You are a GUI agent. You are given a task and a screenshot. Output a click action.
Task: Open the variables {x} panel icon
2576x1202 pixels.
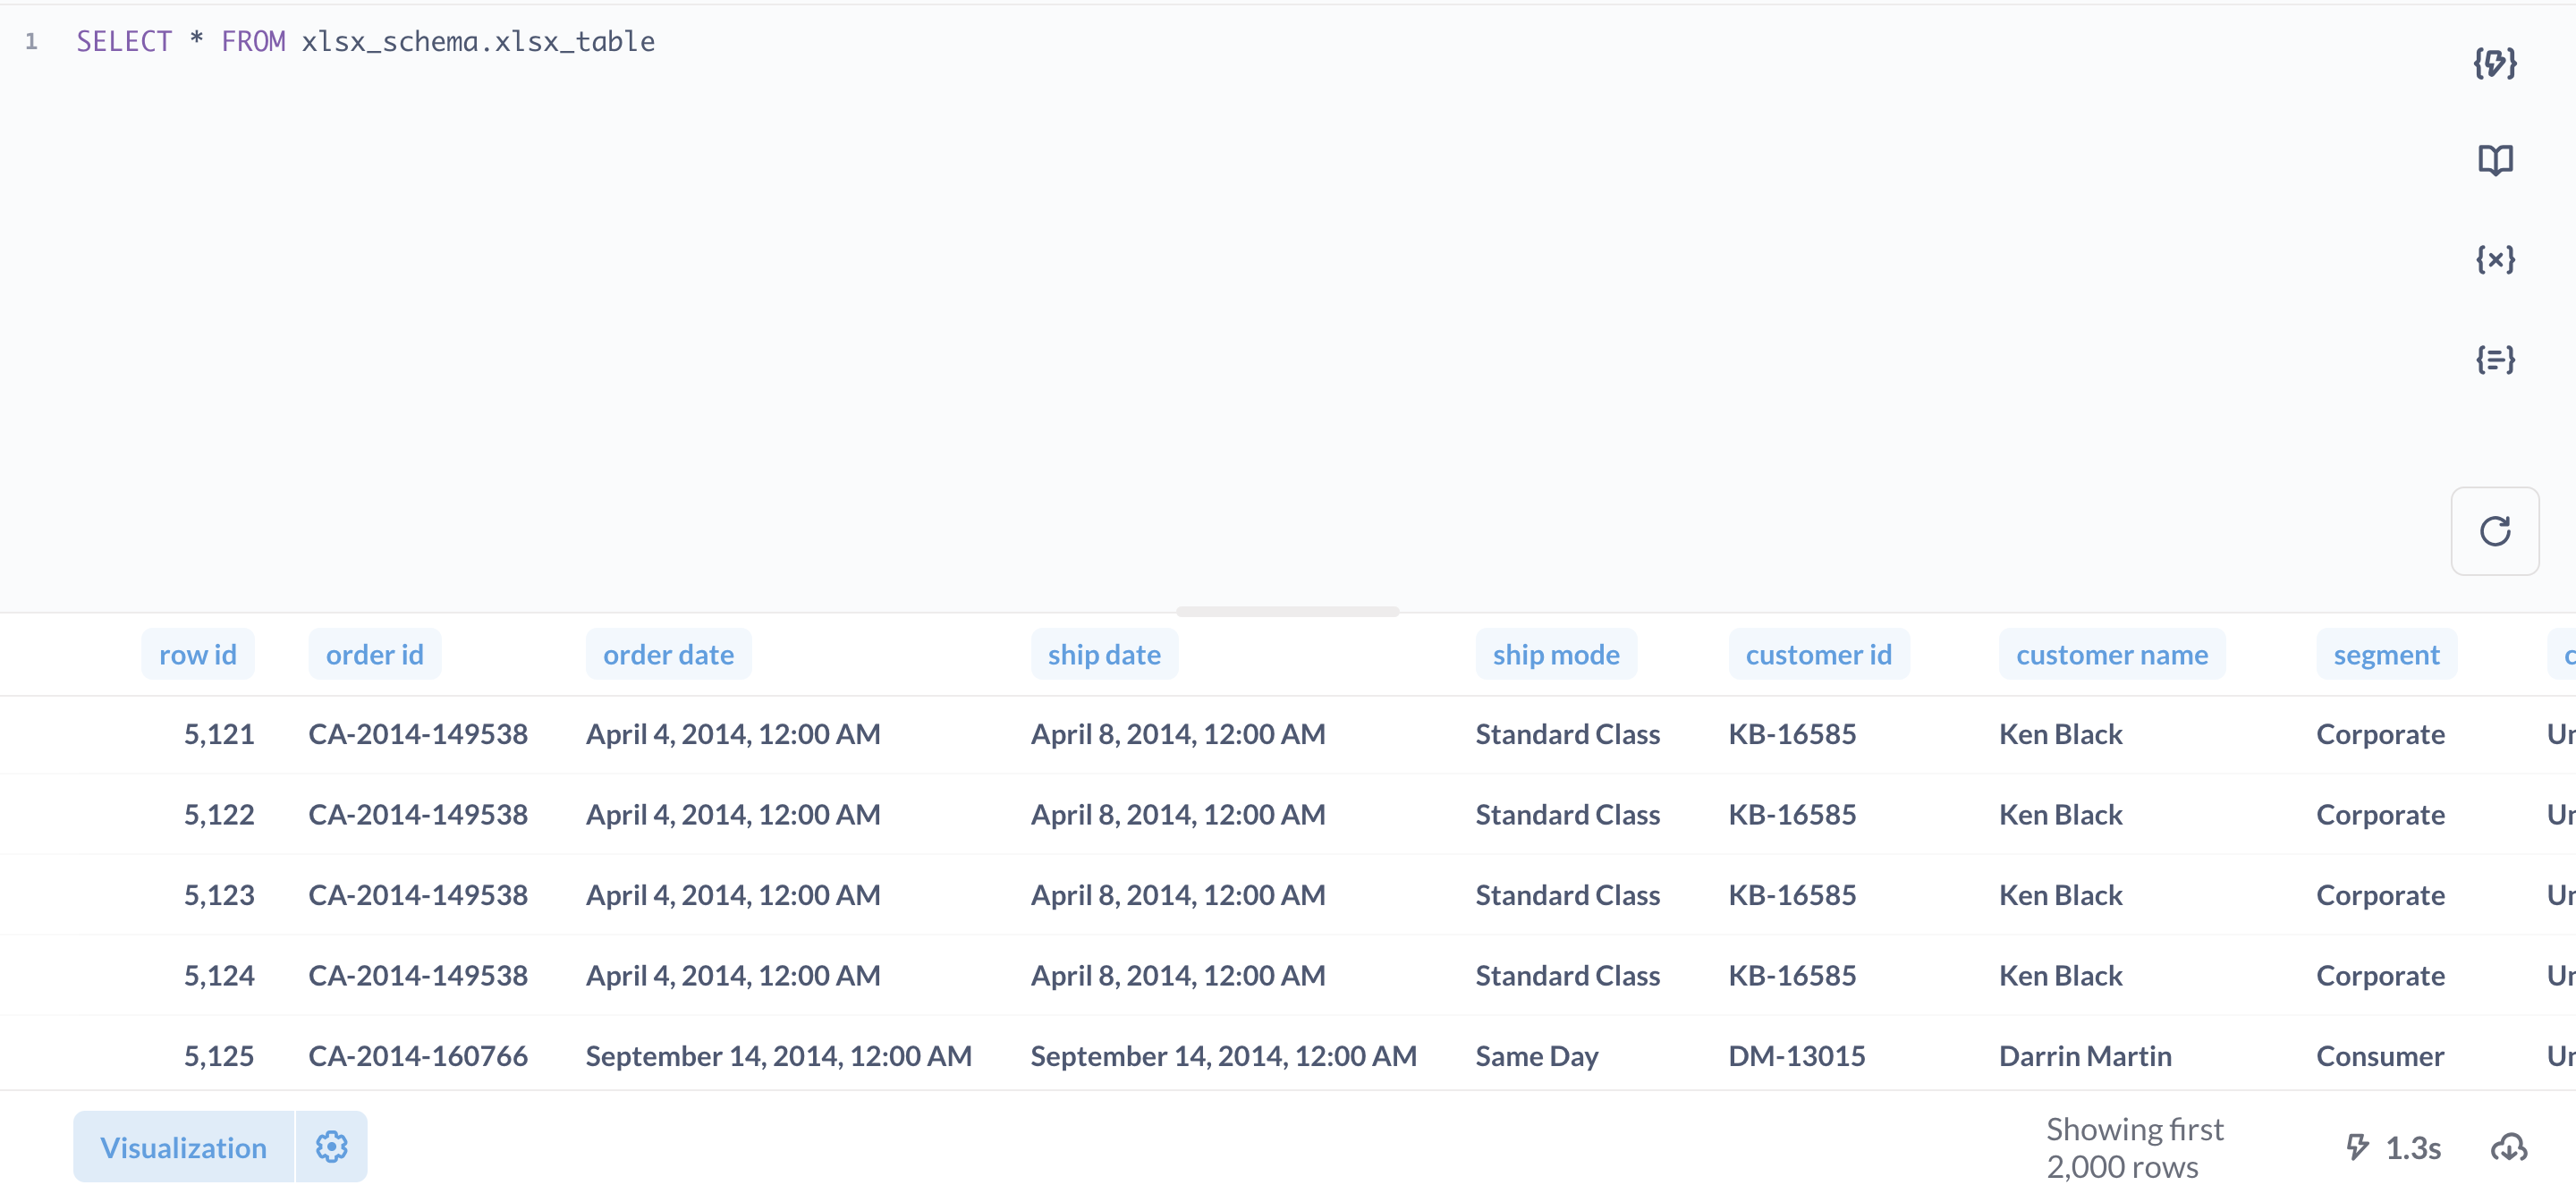2494,260
